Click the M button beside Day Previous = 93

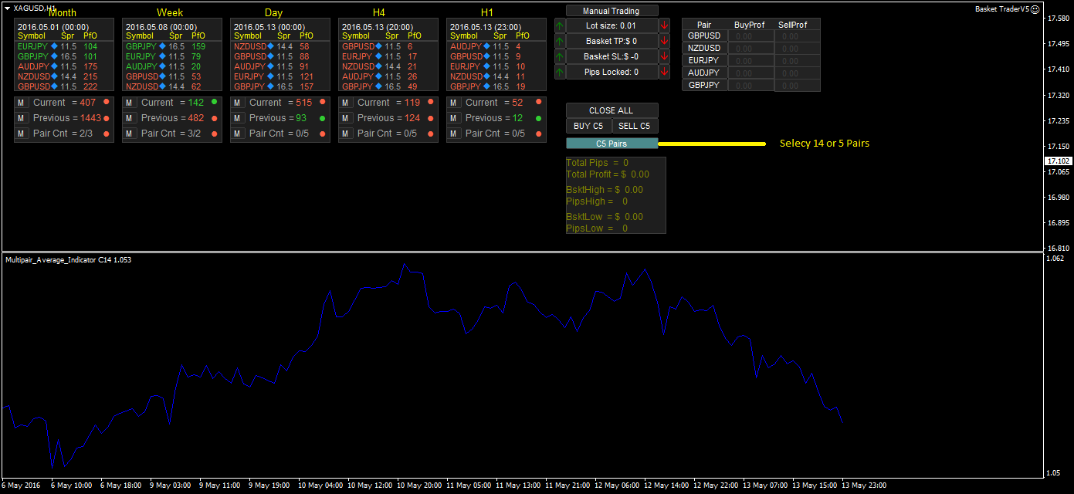(237, 118)
